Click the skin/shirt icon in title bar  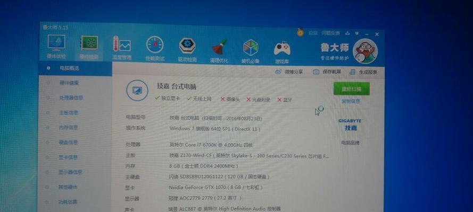(347, 33)
